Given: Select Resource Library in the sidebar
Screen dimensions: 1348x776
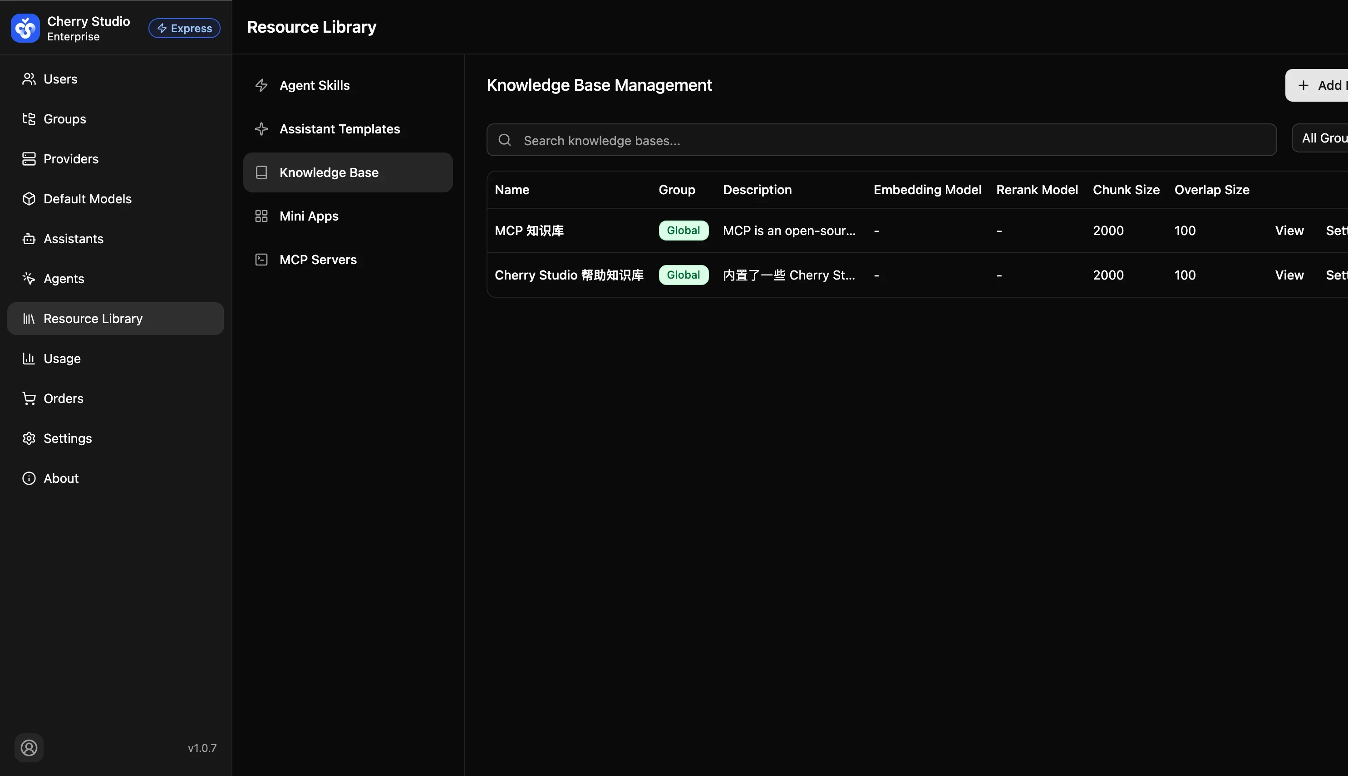Looking at the screenshot, I should click(116, 319).
